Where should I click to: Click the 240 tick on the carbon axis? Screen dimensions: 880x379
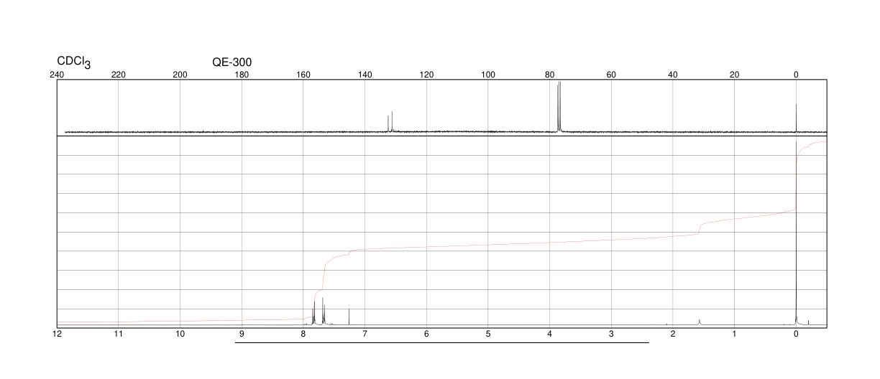coord(57,75)
